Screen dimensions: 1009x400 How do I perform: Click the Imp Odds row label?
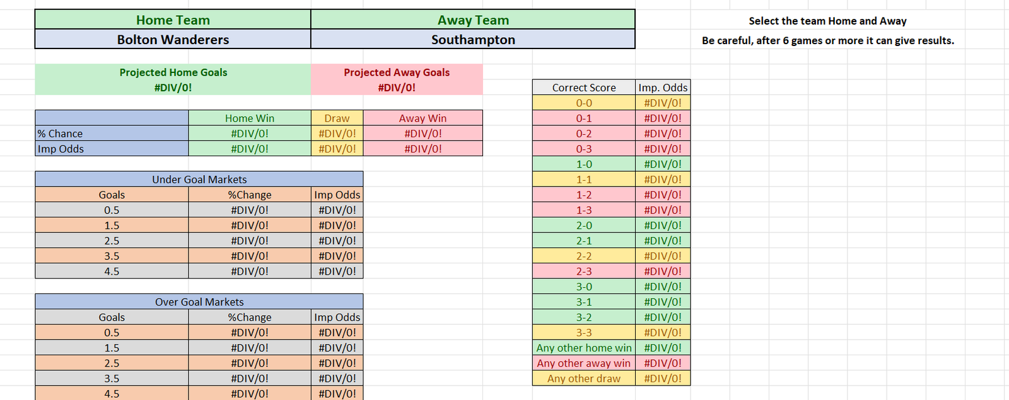(112, 149)
